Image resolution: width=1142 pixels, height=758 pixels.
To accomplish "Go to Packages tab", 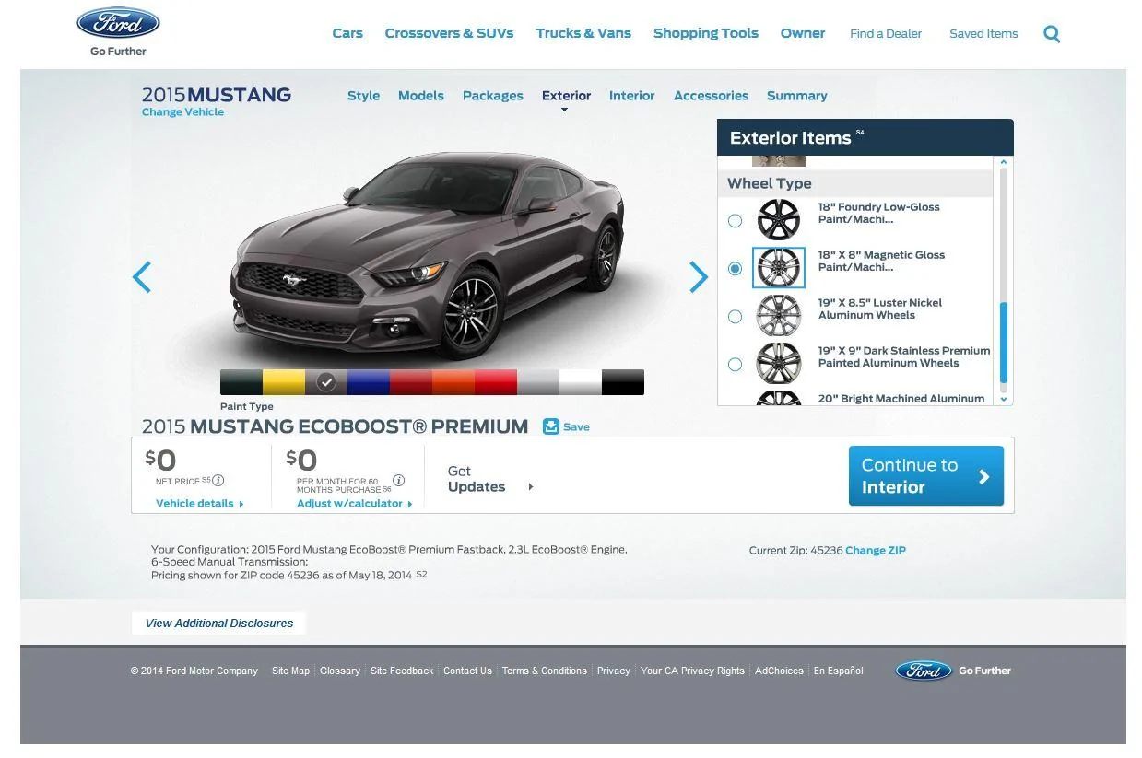I will tap(493, 96).
